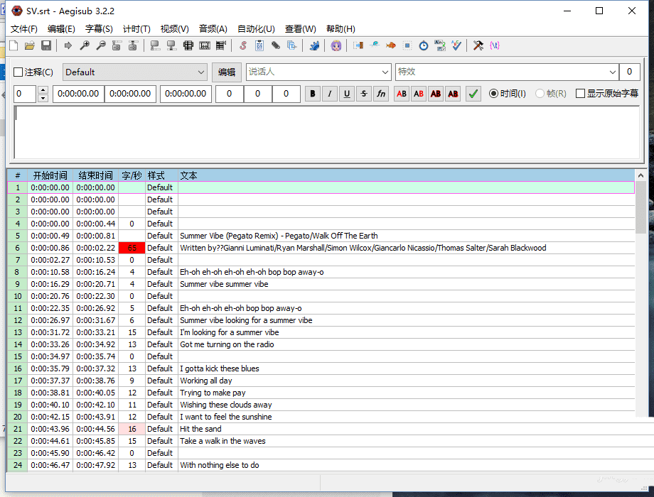The image size is (654, 497).
Task: Toggle underline U formatting button
Action: (347, 94)
